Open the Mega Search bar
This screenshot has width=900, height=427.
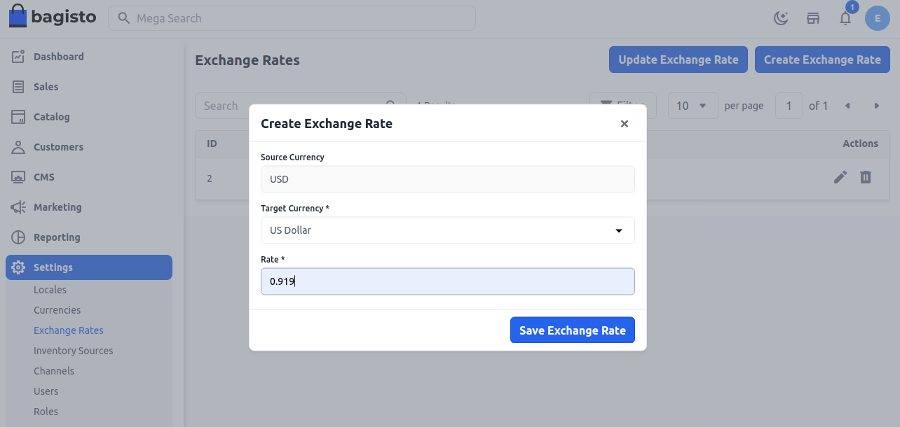point(292,18)
